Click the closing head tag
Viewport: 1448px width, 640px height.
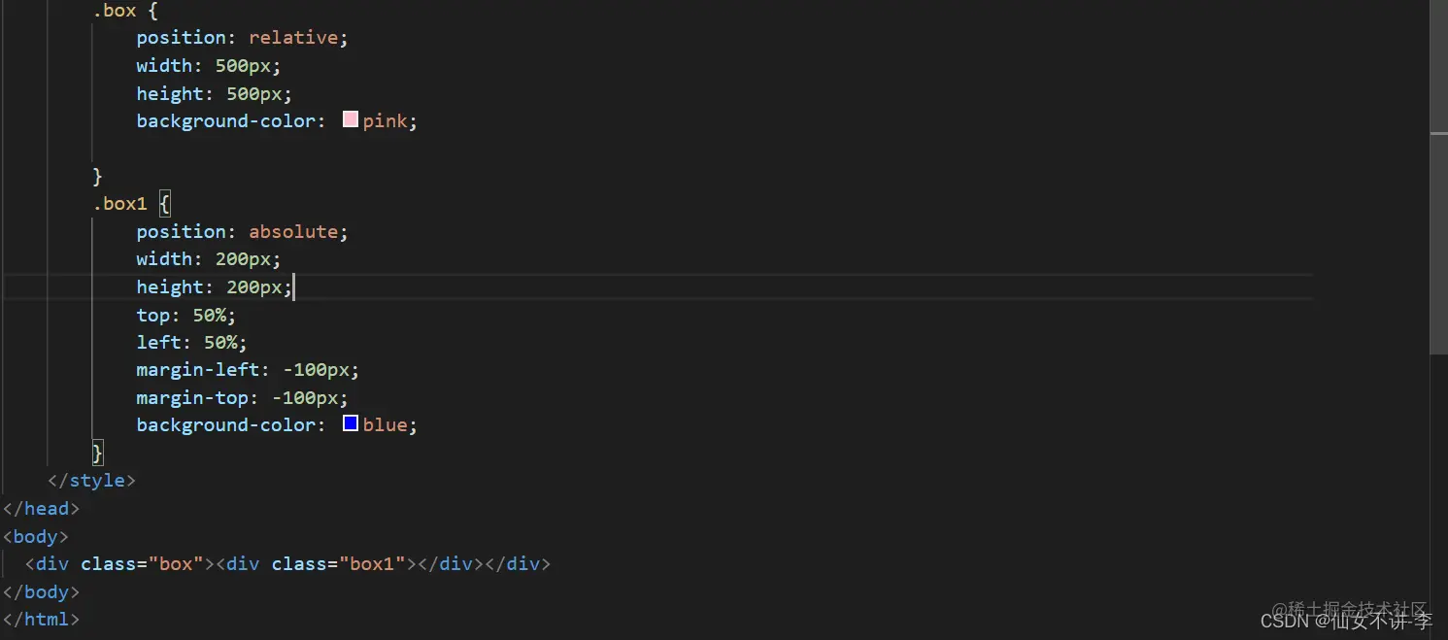point(41,508)
